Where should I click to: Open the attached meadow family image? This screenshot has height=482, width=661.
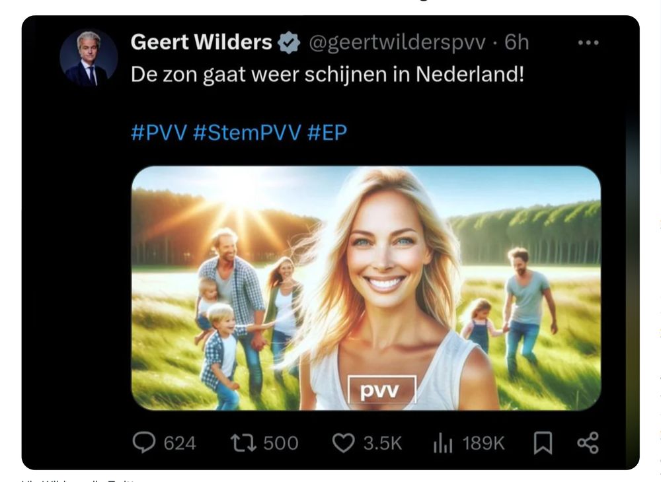[366, 288]
